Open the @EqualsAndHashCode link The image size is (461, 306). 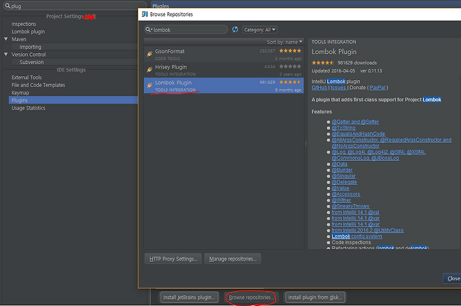pos(359,134)
